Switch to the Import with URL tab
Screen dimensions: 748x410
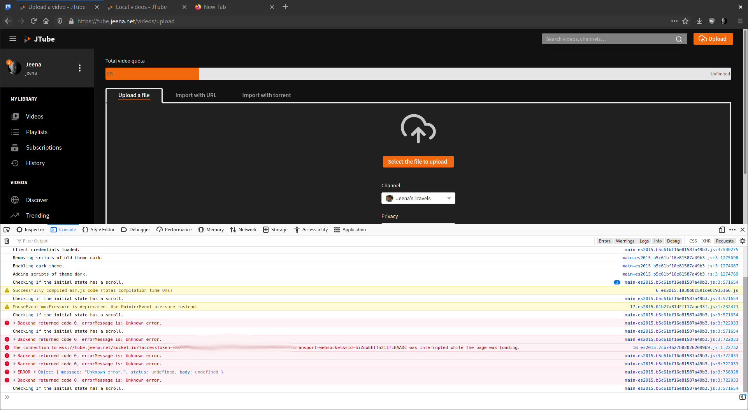pyautogui.click(x=196, y=95)
